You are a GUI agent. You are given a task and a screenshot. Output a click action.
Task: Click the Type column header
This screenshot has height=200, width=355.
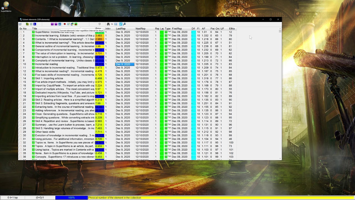click(168, 29)
